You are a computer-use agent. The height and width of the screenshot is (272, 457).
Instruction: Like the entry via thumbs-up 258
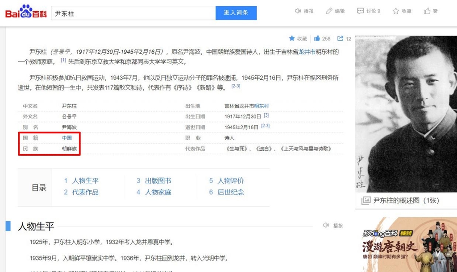[x=317, y=39]
